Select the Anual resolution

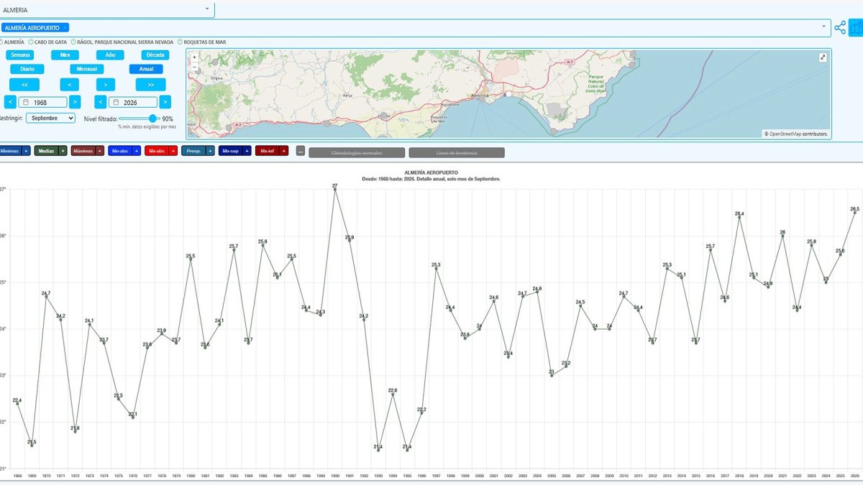[146, 69]
